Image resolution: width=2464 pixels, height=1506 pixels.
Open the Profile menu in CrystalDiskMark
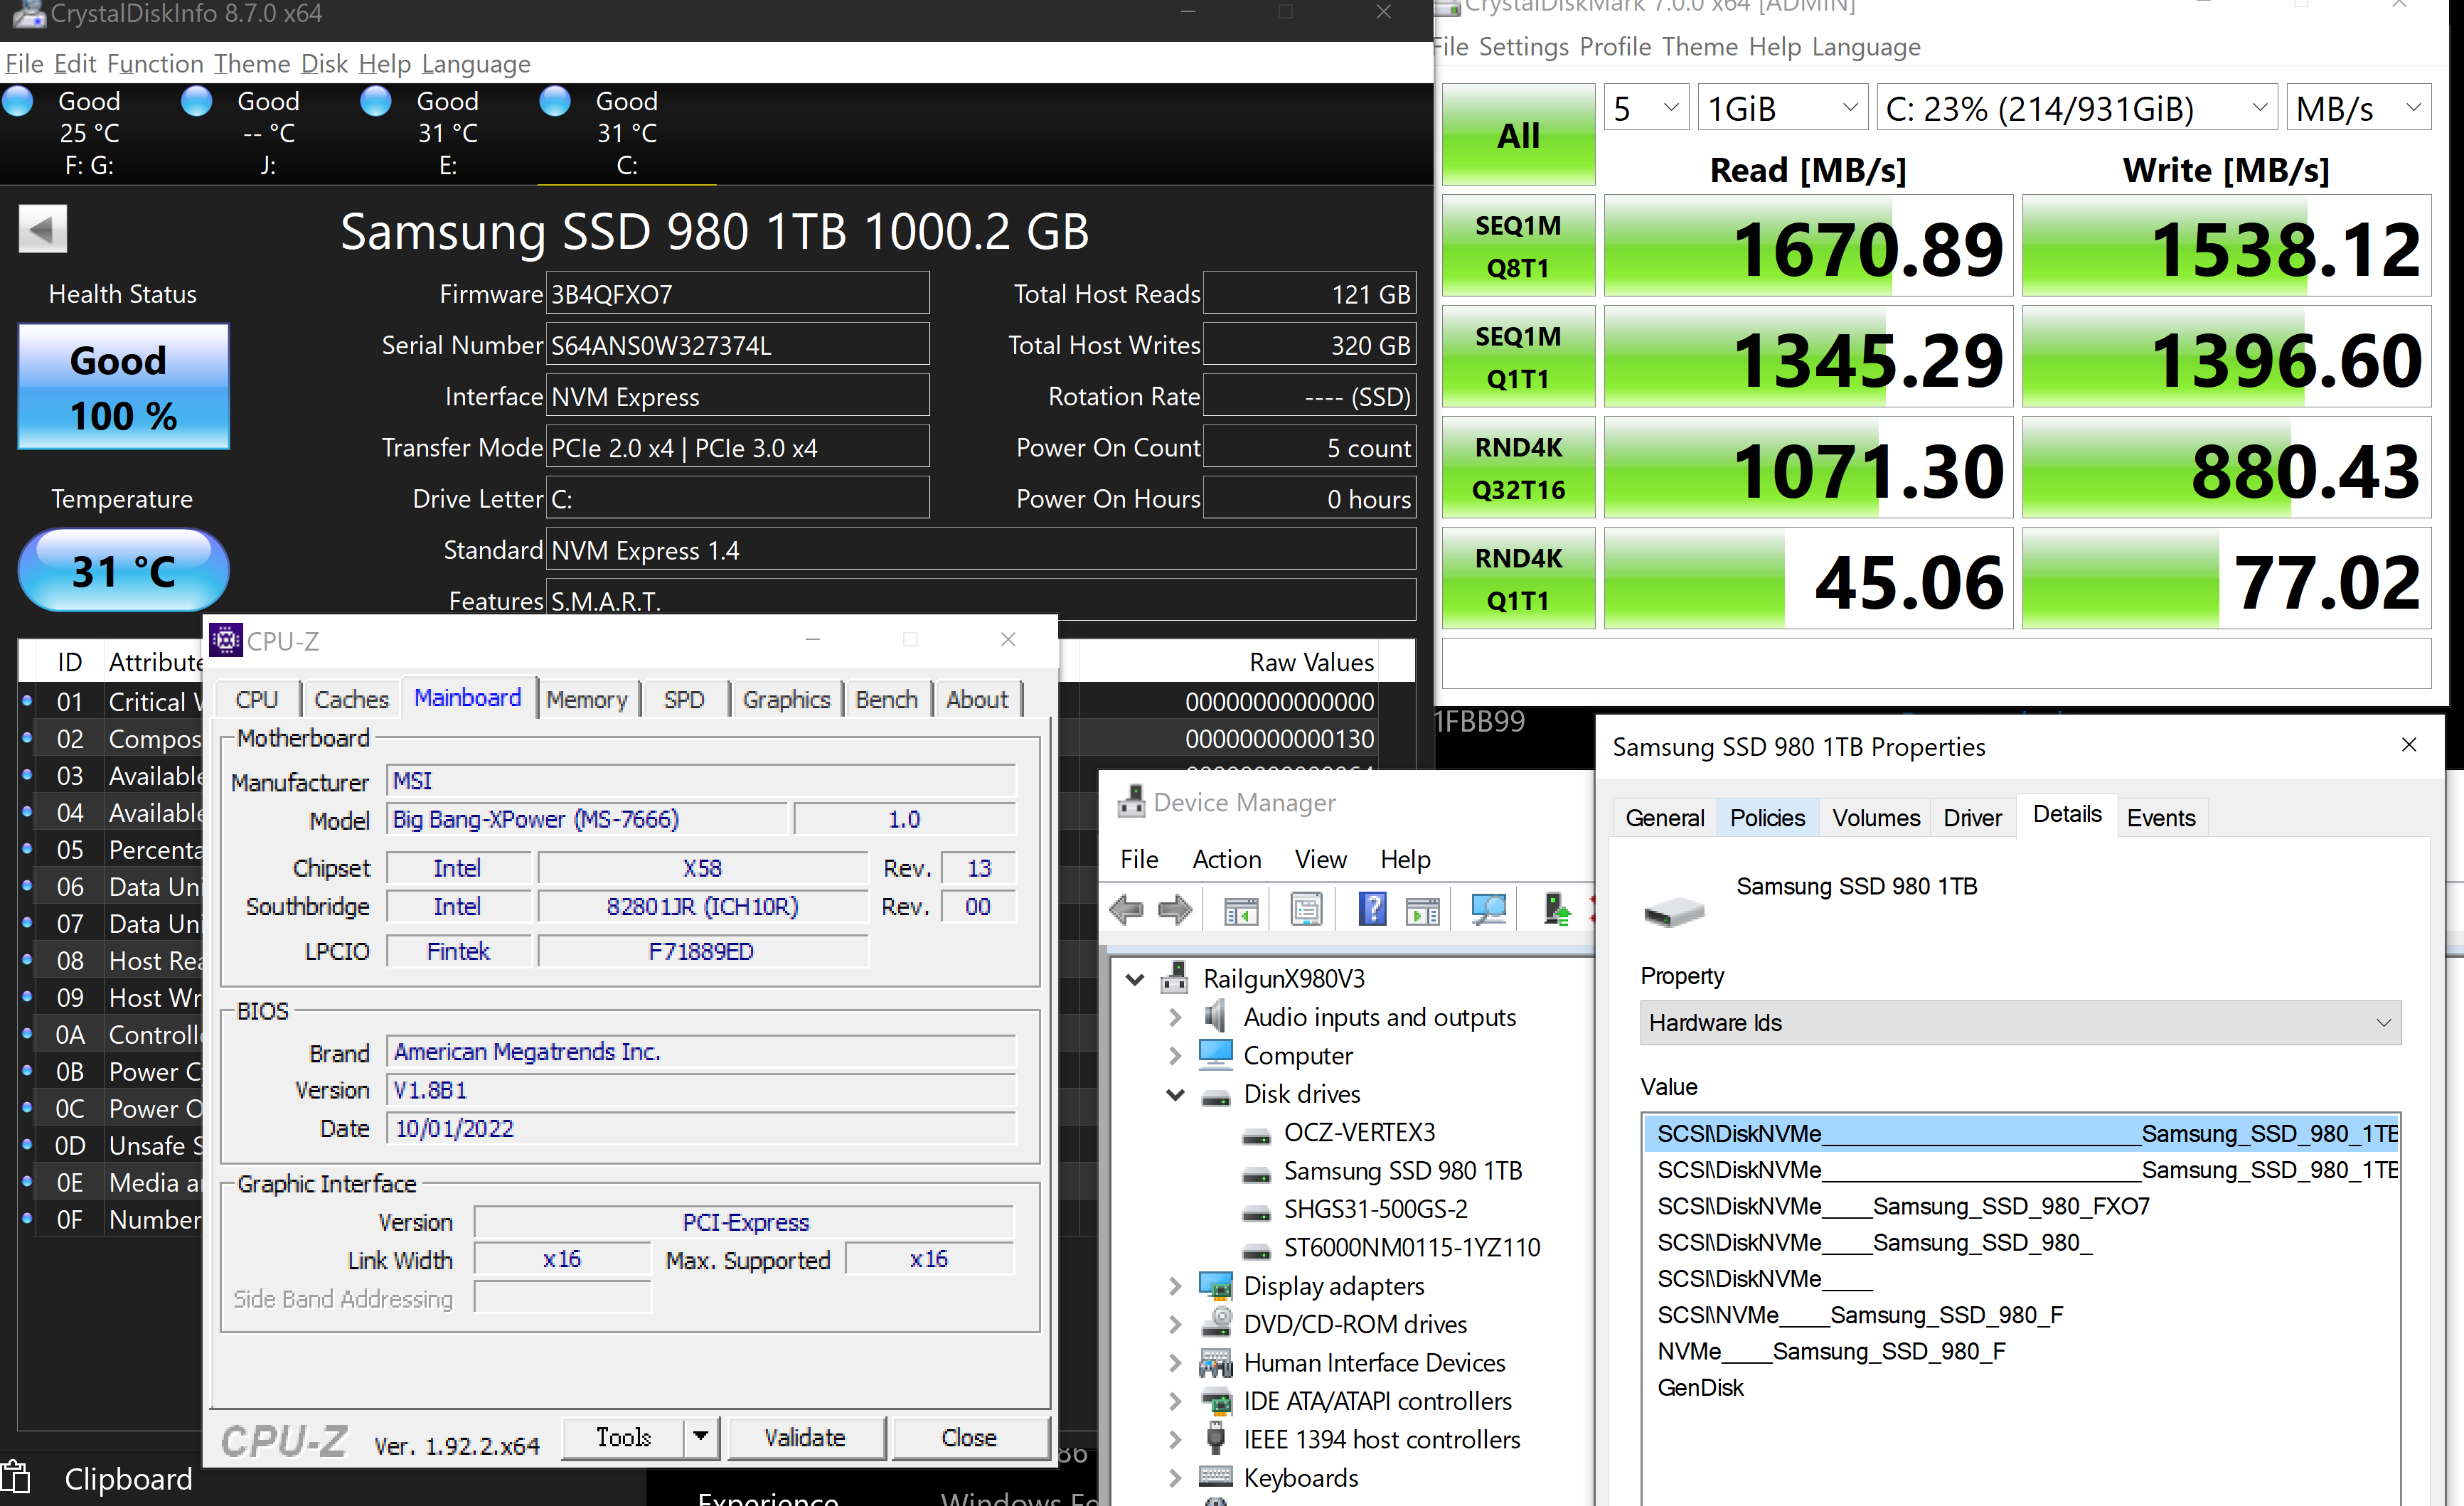click(x=1615, y=47)
